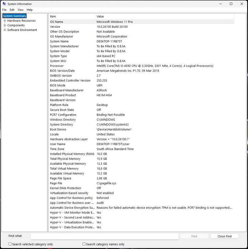Viewport: 248px width, 249px height.
Task: Select Kernel DMA Protection row label
Action: pos(65,188)
